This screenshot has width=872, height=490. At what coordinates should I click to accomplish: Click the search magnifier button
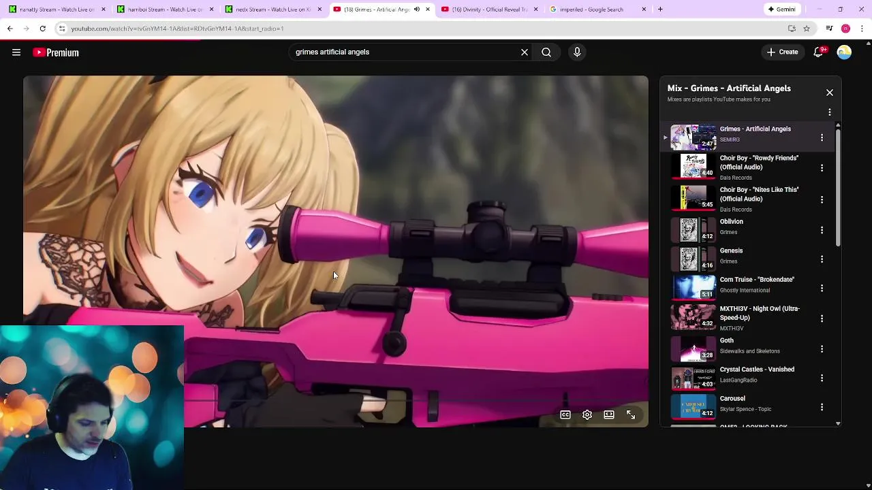546,52
